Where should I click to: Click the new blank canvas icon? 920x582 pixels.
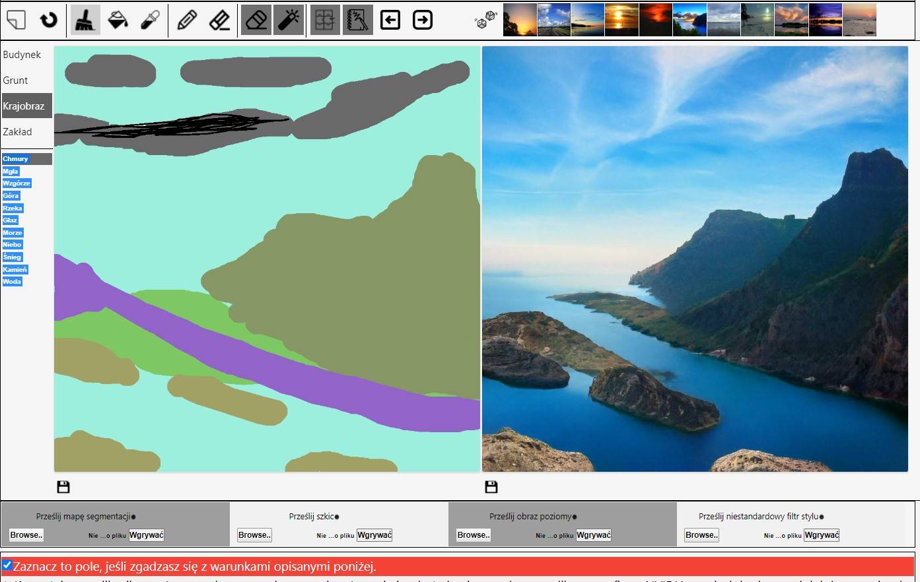[16, 20]
